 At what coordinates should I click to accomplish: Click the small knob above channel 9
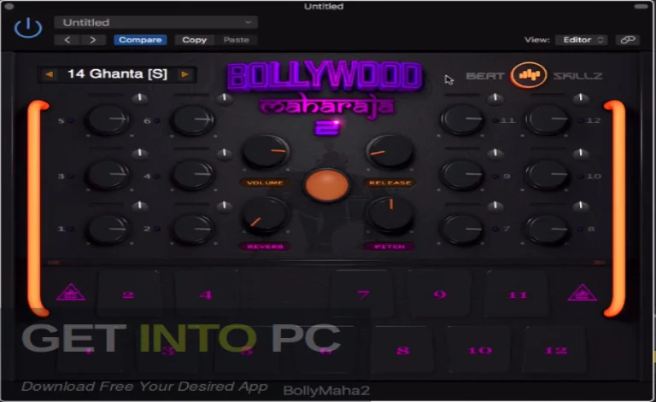tap(495, 154)
